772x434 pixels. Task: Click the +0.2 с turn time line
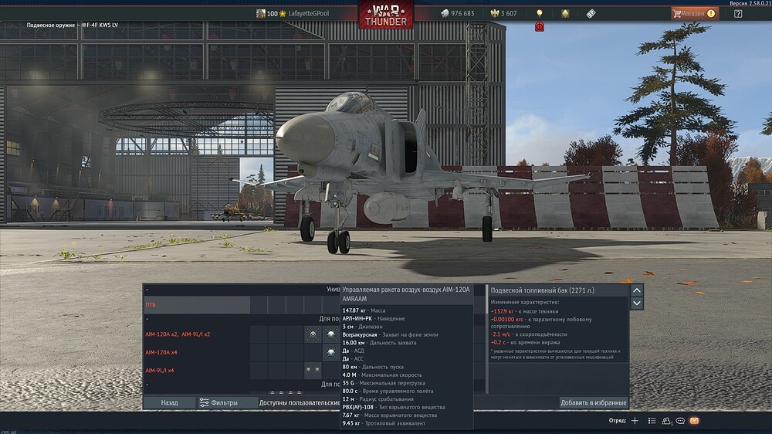click(x=525, y=342)
